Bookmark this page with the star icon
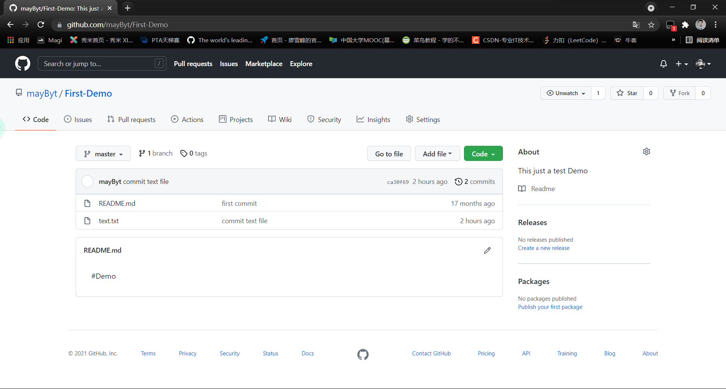 tap(651, 25)
